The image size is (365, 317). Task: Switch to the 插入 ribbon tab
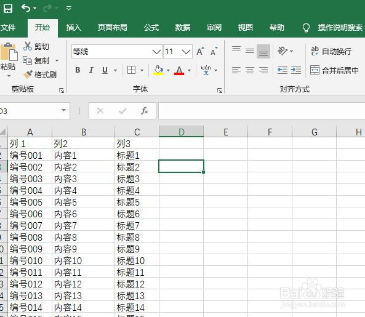pyautogui.click(x=74, y=28)
